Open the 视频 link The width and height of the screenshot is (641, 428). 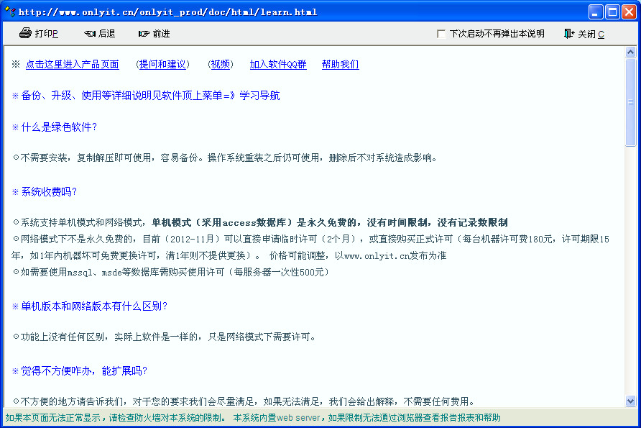[220, 63]
